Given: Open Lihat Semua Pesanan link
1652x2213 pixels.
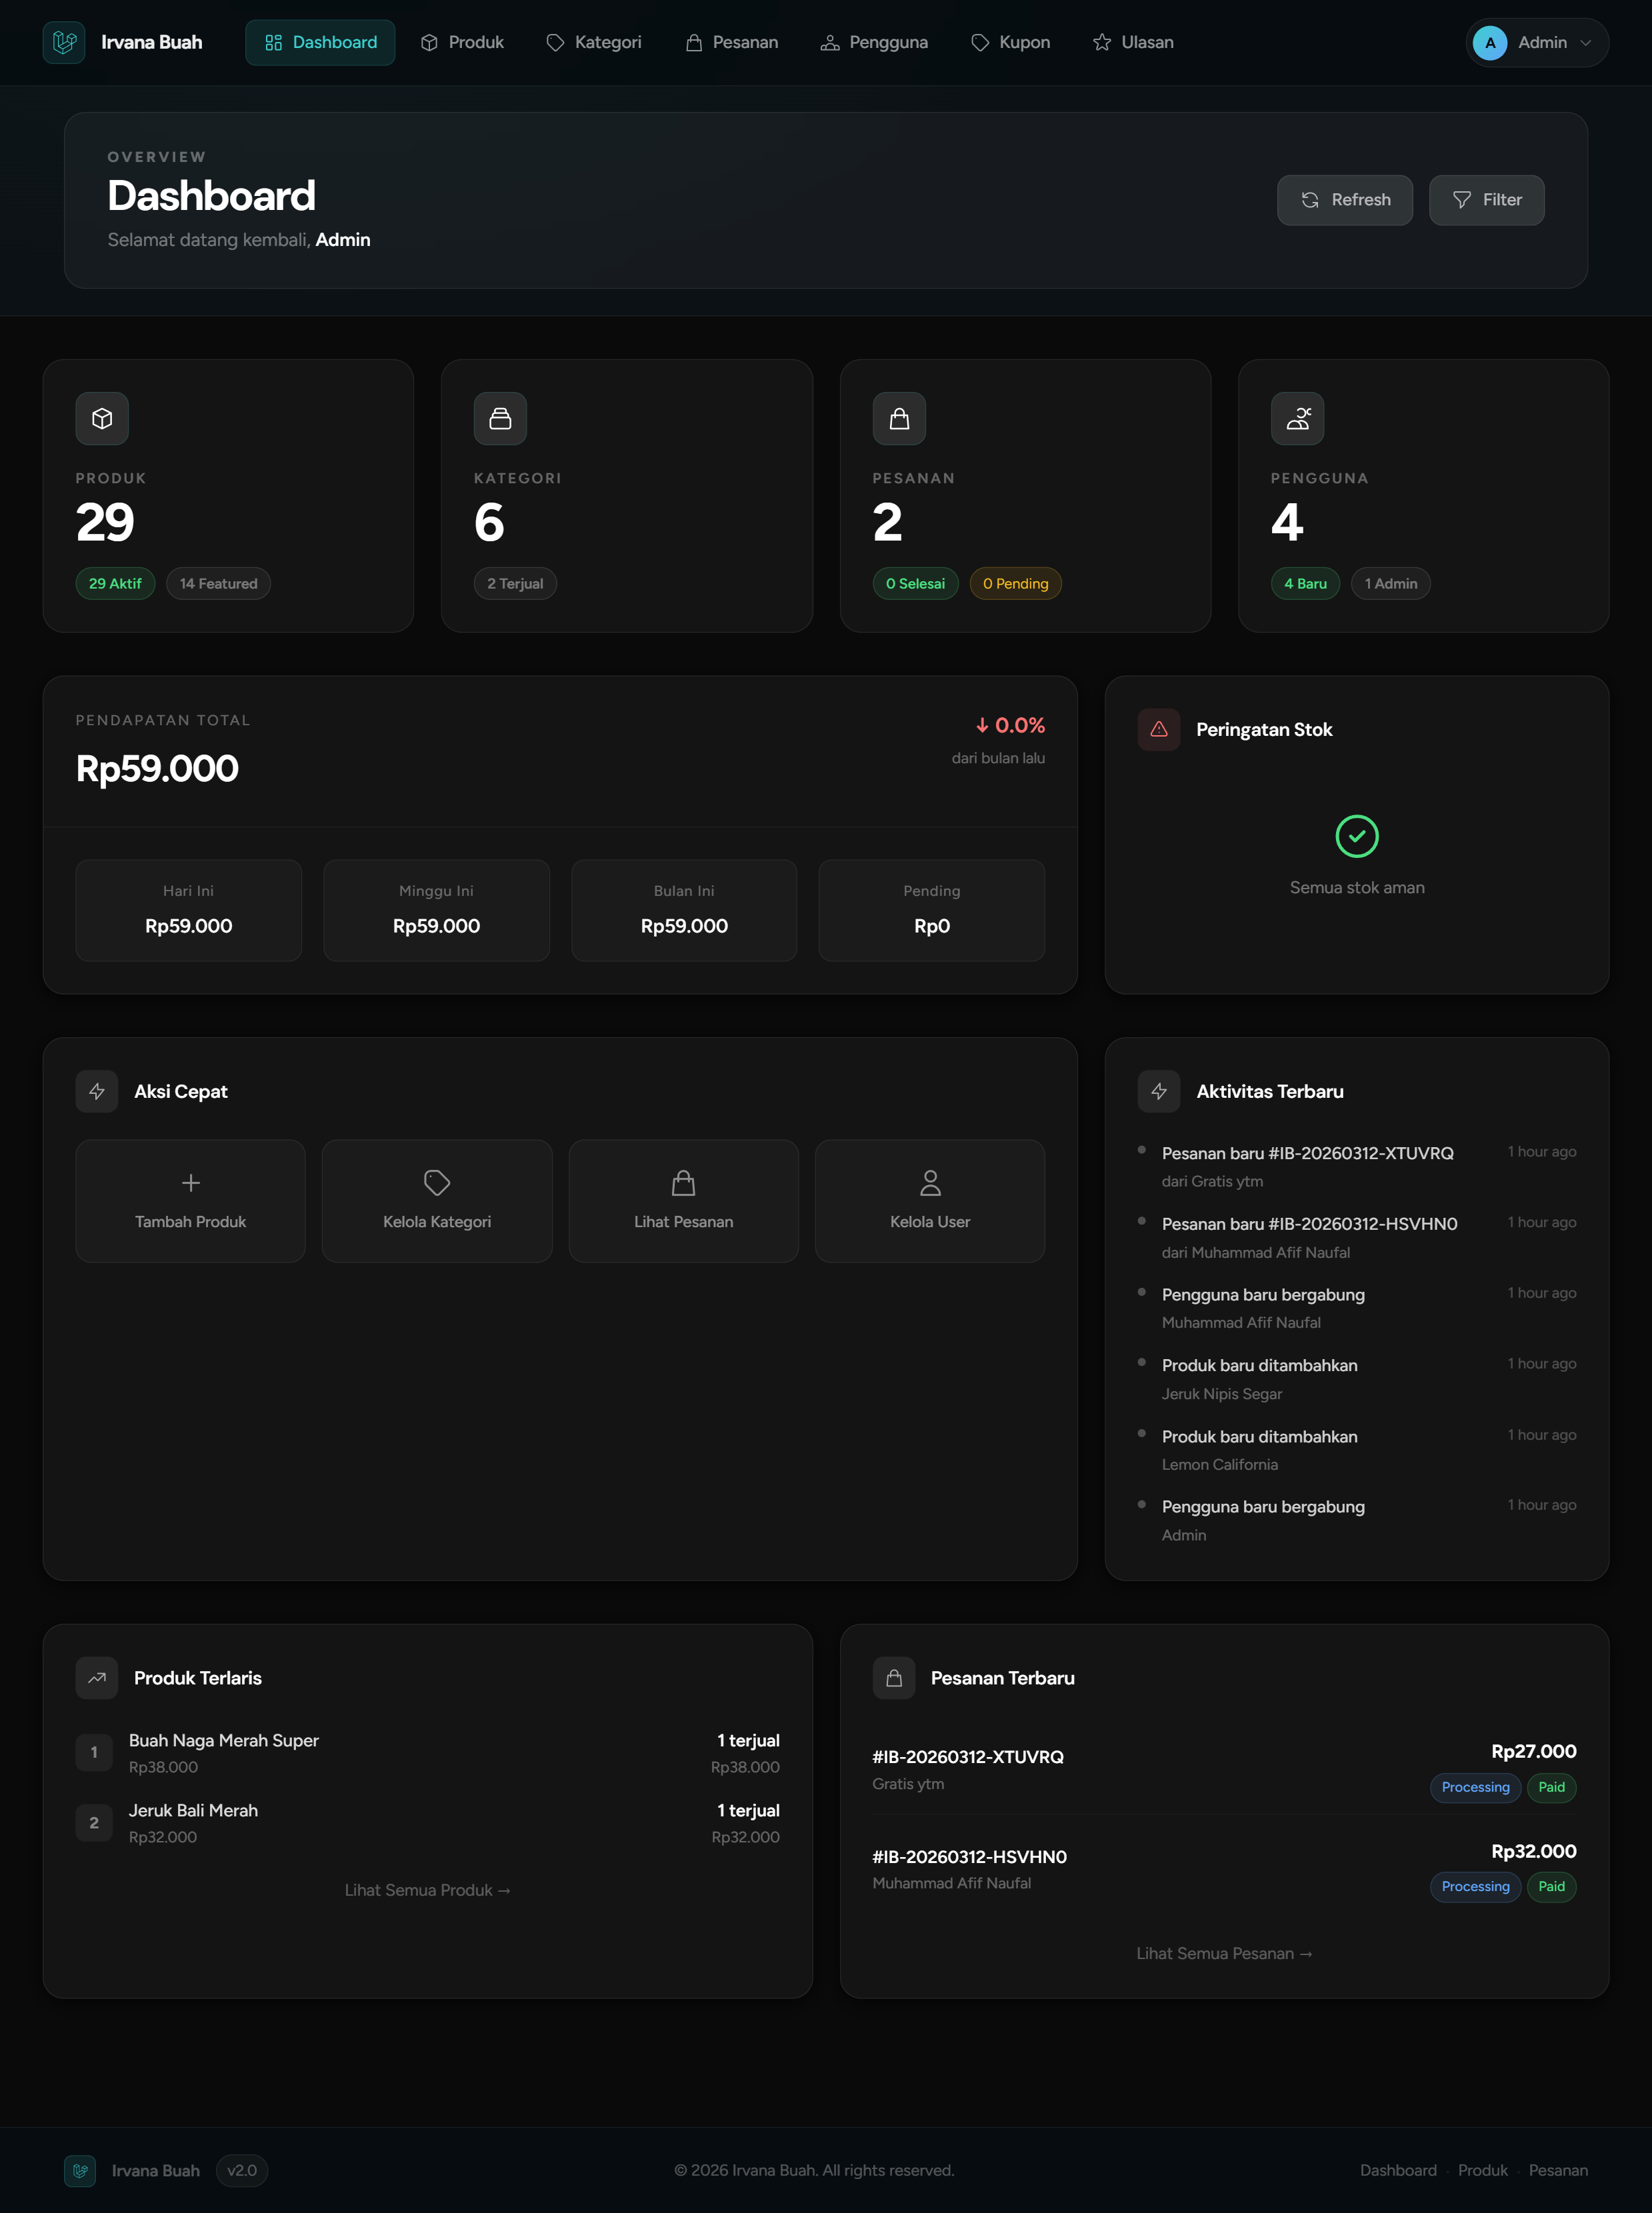Looking at the screenshot, I should [x=1223, y=1953].
